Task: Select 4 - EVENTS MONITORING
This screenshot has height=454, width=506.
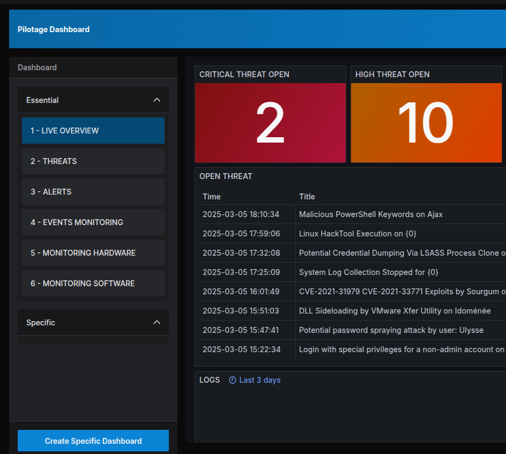Action: pyautogui.click(x=93, y=222)
